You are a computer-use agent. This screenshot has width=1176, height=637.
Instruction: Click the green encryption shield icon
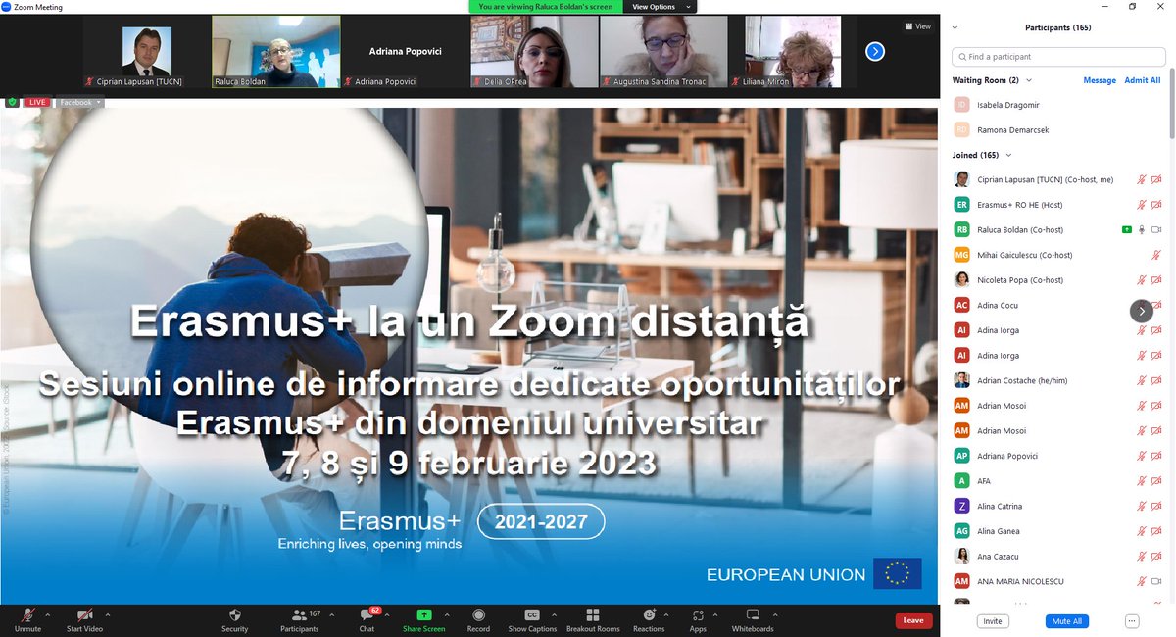tap(12, 102)
